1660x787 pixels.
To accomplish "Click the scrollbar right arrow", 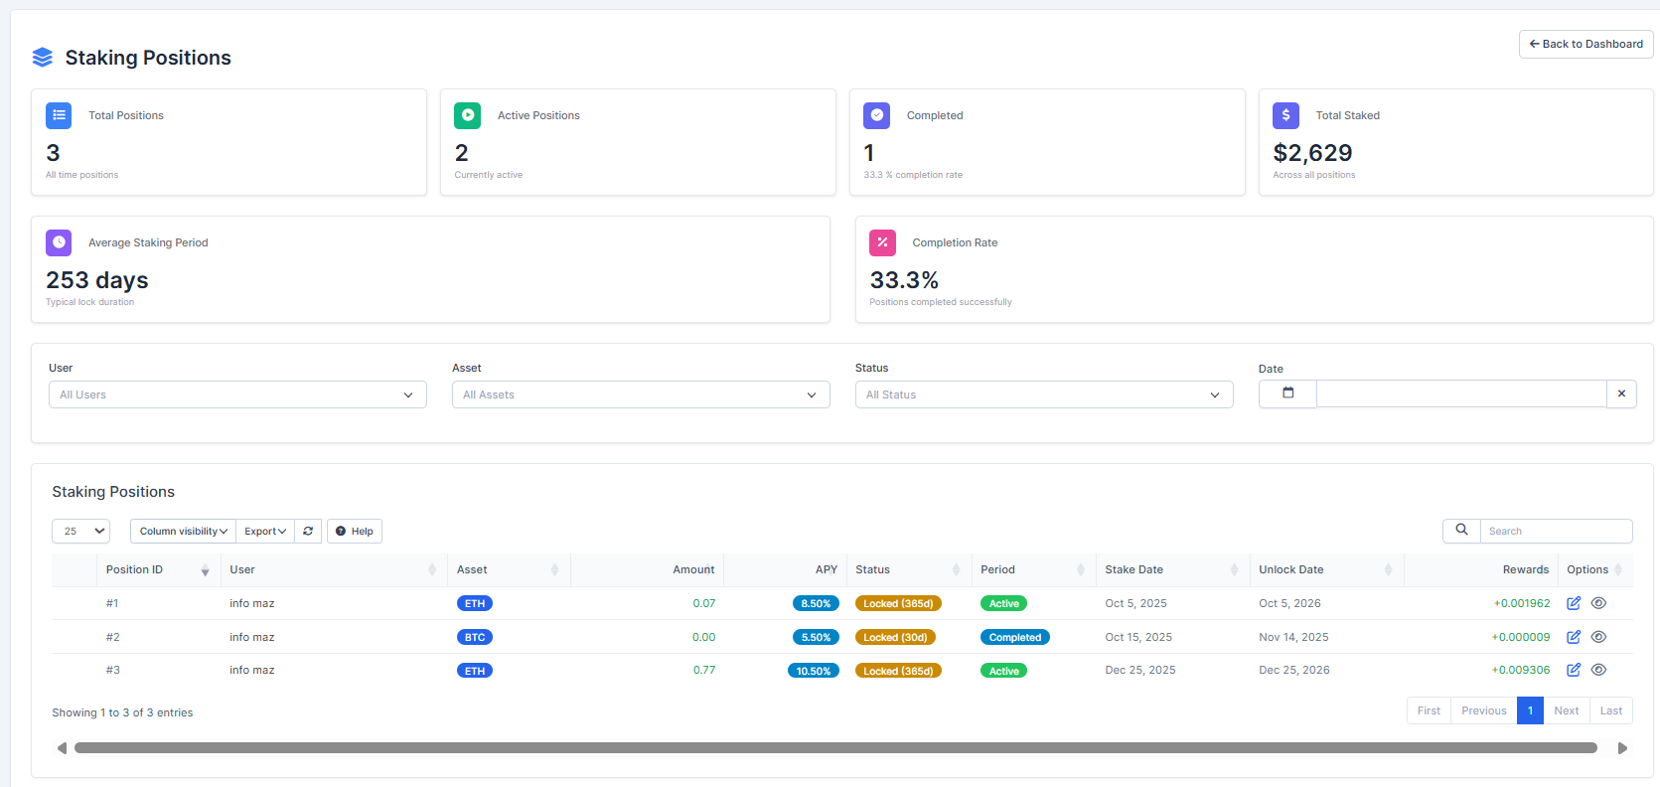I will 1622,748.
